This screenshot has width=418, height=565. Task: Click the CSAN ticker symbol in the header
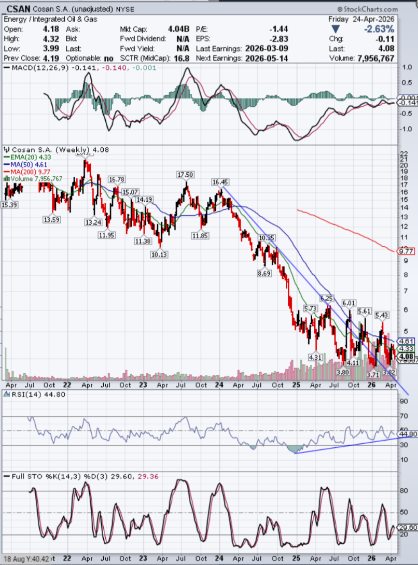tap(18, 9)
